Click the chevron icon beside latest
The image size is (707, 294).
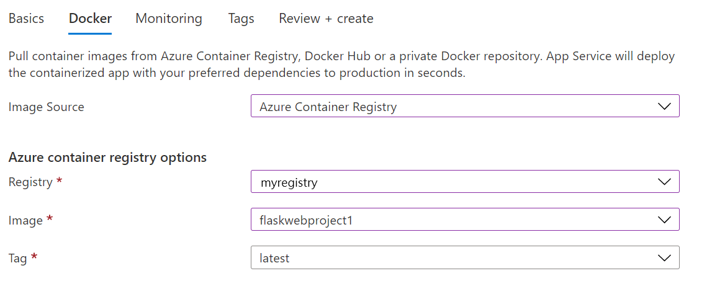pyautogui.click(x=664, y=257)
